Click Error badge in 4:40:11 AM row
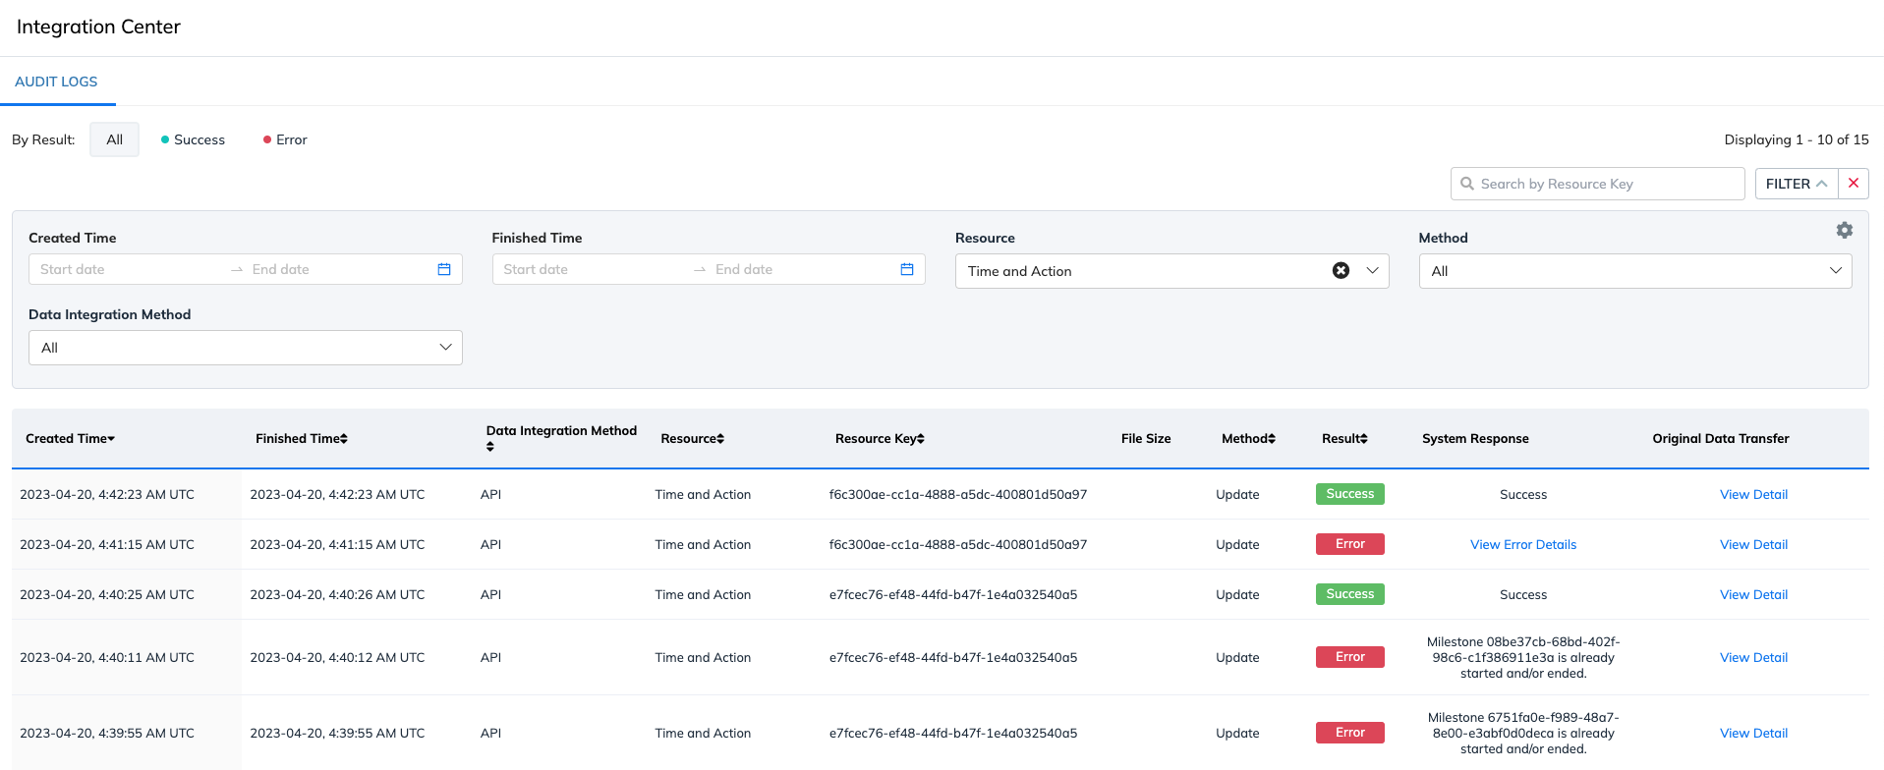Screen dimensions: 1884x770 [1350, 657]
